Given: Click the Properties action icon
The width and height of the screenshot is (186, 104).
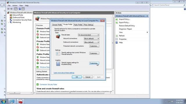Looking at the screenshot, I should (117, 39).
